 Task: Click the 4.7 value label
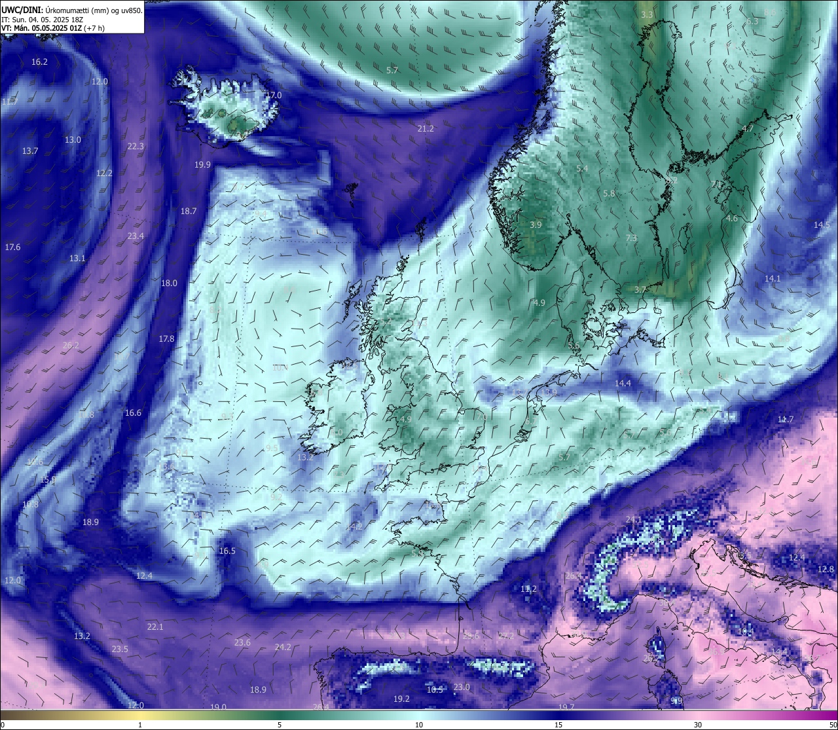(748, 129)
